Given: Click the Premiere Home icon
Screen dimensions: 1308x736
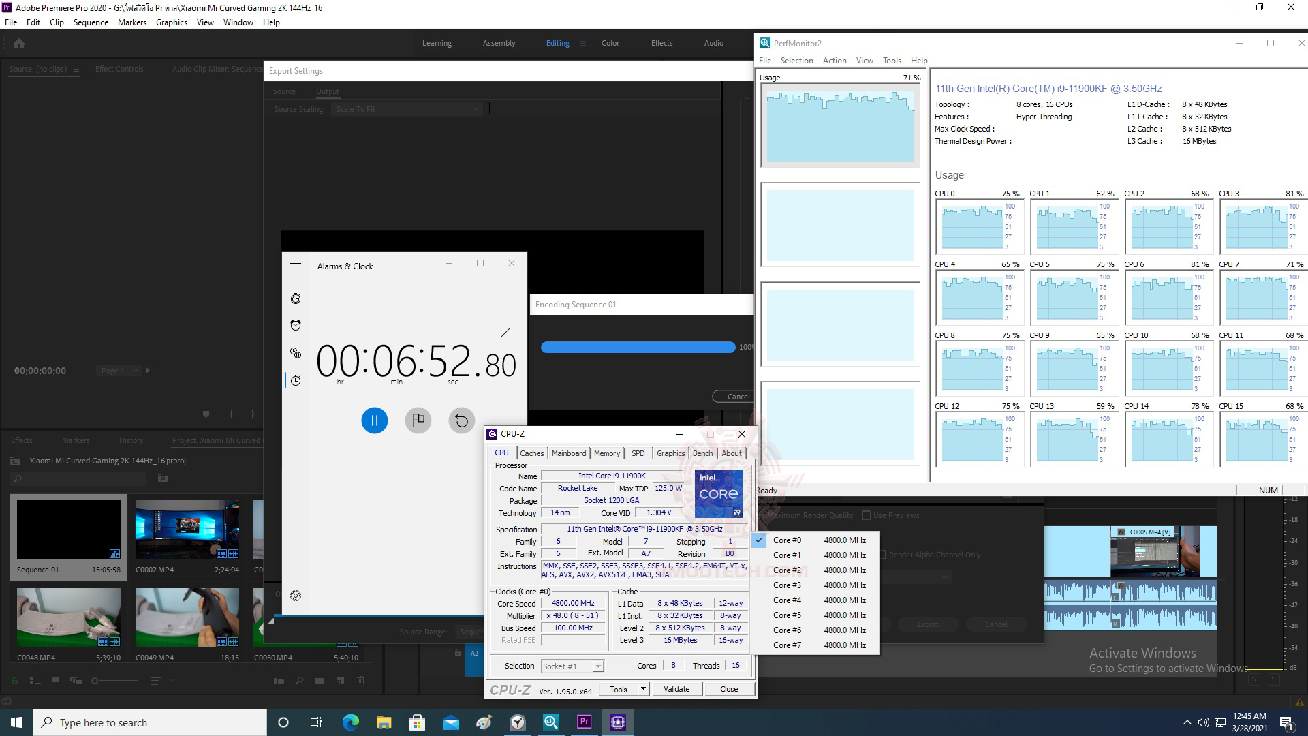Looking at the screenshot, I should point(19,44).
